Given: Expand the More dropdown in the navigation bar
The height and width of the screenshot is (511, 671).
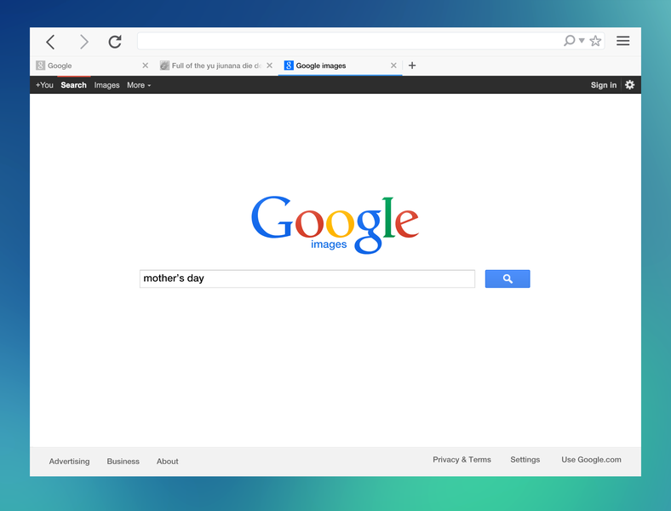Looking at the screenshot, I should pos(139,85).
